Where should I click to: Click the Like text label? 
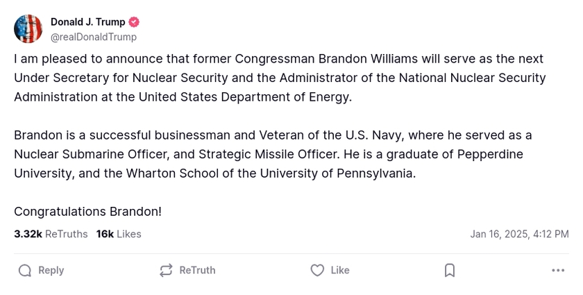tap(340, 270)
